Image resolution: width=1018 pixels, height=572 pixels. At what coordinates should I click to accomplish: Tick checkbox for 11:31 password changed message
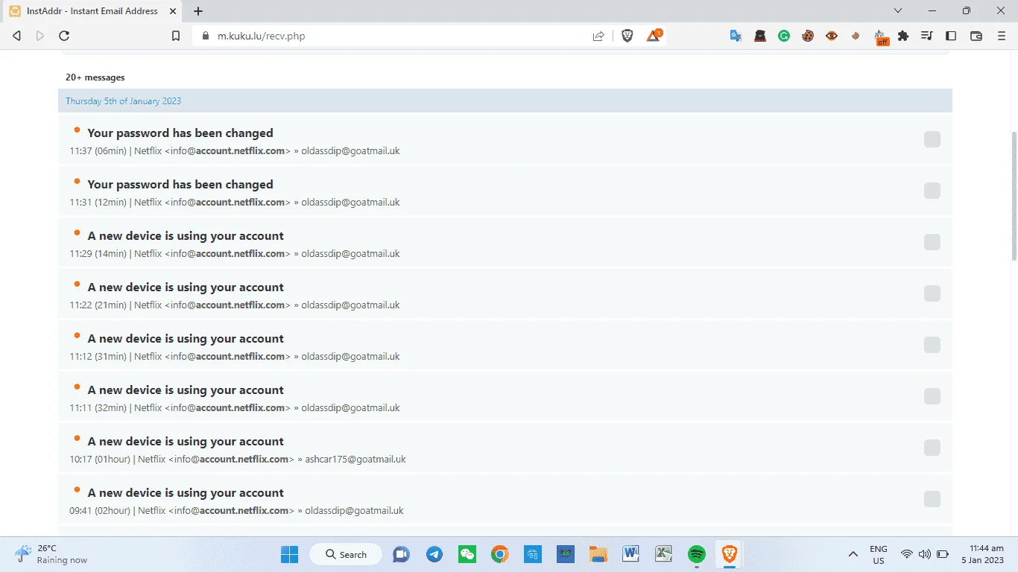point(932,191)
